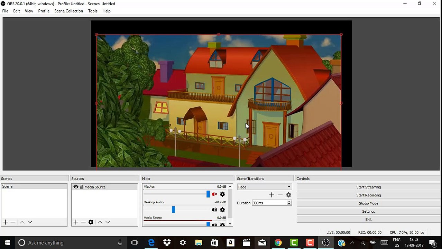Add a new source with the plus icon
The height and width of the screenshot is (249, 442).
click(x=76, y=222)
